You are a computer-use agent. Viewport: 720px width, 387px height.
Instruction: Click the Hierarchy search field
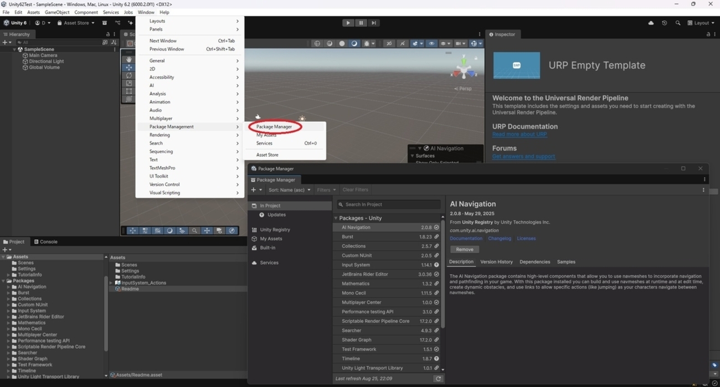coord(58,42)
